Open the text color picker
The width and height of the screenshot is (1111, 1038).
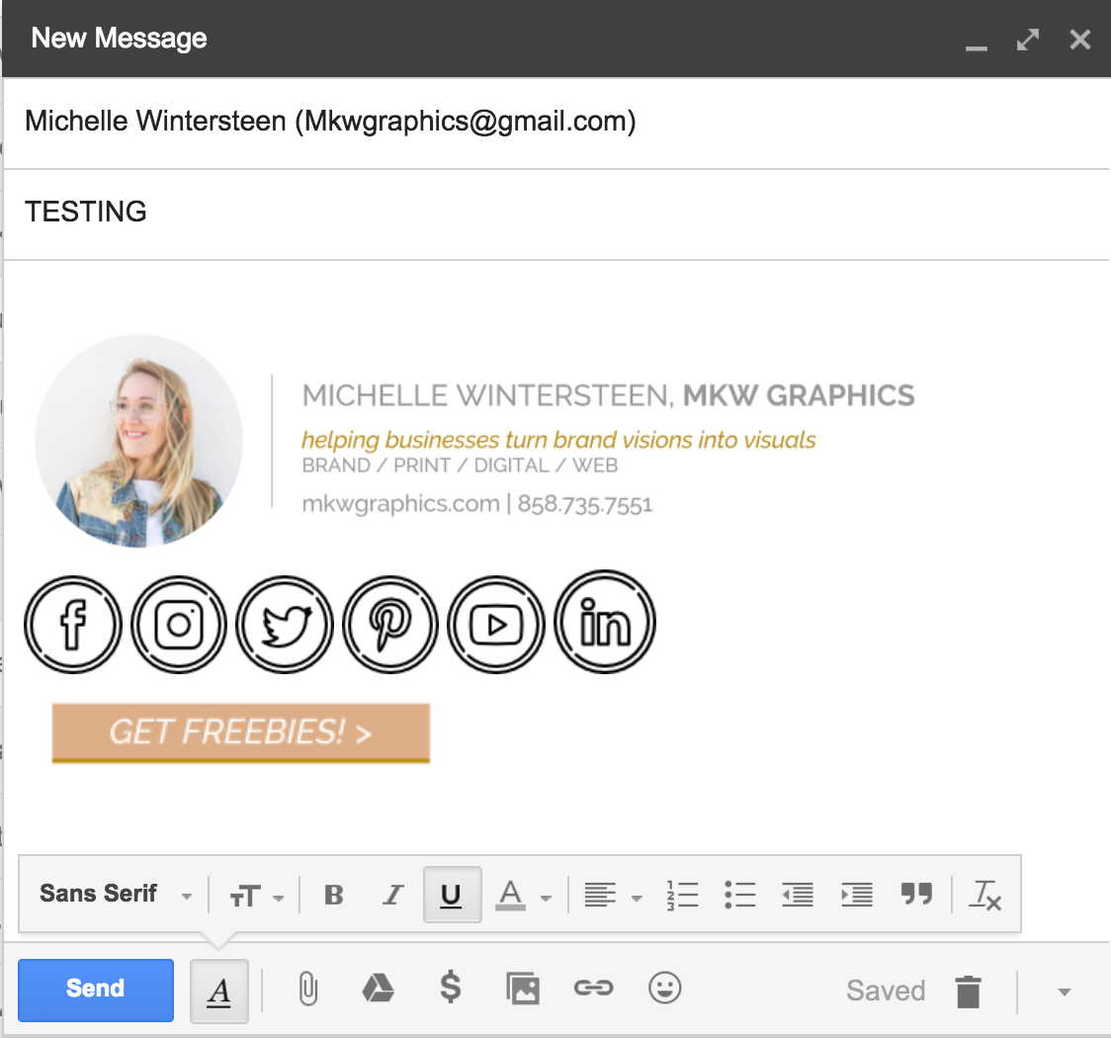coord(523,896)
